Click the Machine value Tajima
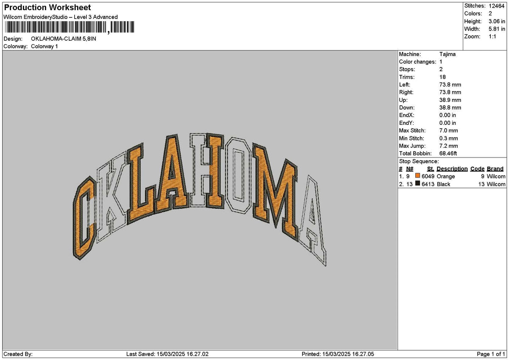 click(447, 54)
